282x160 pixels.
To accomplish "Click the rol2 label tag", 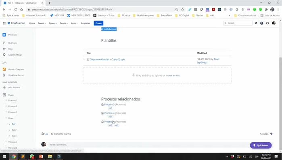I will (x=111, y=125).
